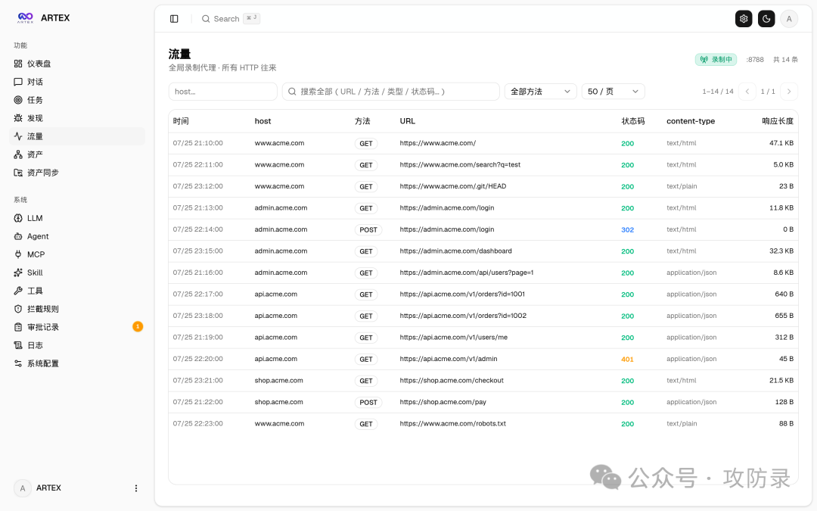Viewport: 817px width, 511px height.
Task: Open the 50 / 页 page size dropdown
Action: (614, 92)
